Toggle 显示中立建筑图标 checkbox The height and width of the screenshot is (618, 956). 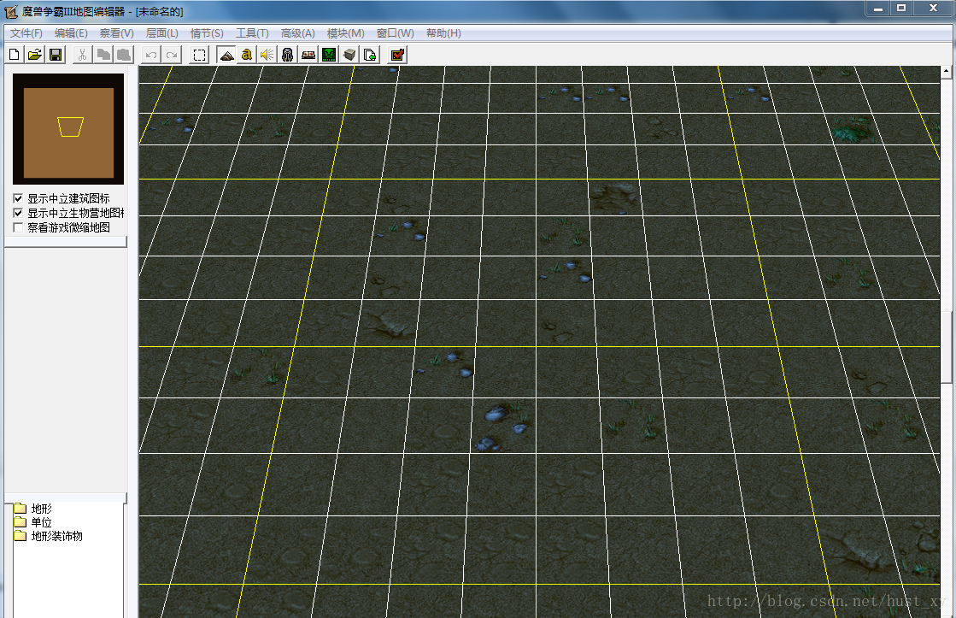click(18, 198)
